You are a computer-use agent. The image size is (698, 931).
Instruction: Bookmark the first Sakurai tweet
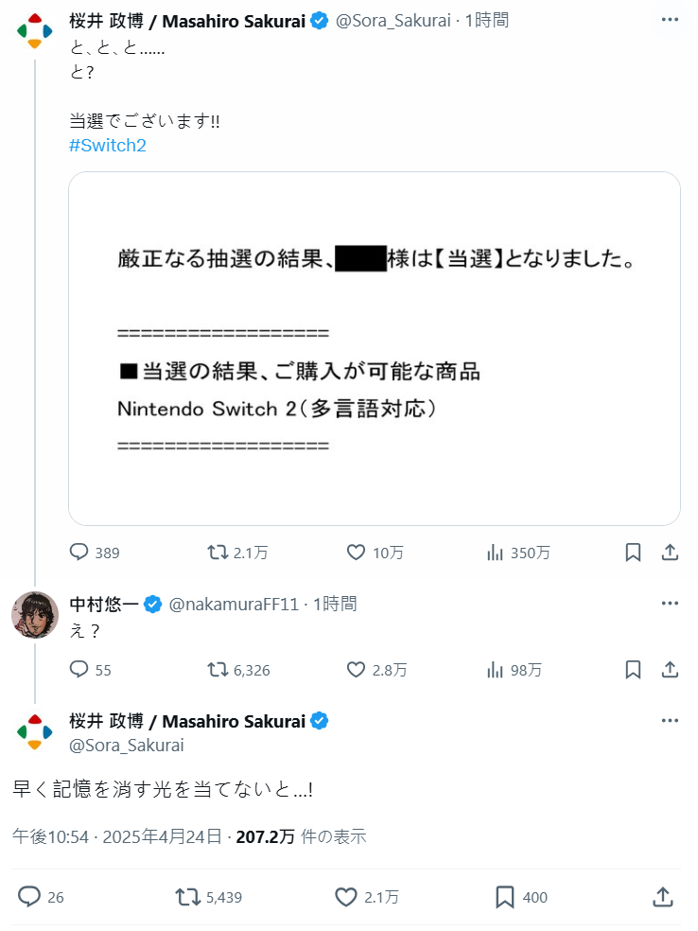634,553
